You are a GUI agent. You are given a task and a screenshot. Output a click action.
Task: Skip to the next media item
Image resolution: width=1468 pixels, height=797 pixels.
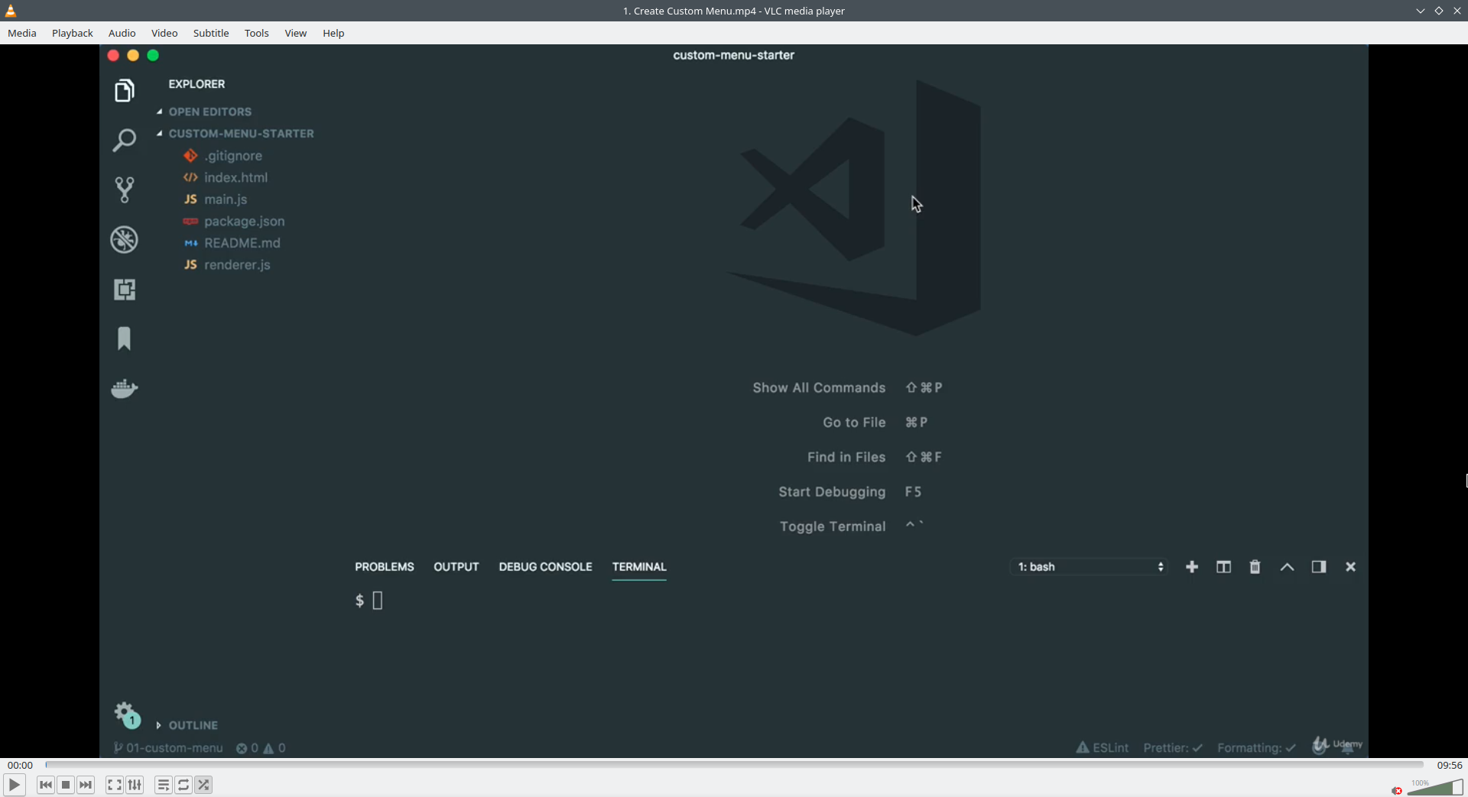coord(86,785)
